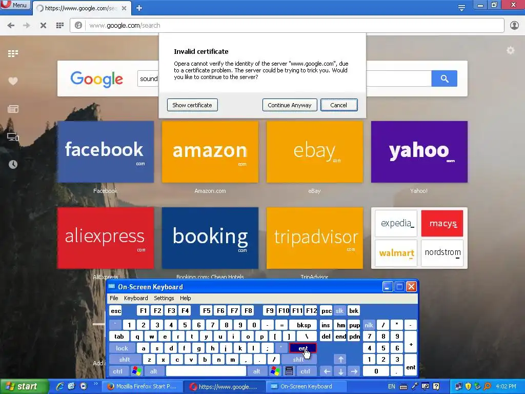Click the F5 key on keyboard
525x394 pixels.
207,311
